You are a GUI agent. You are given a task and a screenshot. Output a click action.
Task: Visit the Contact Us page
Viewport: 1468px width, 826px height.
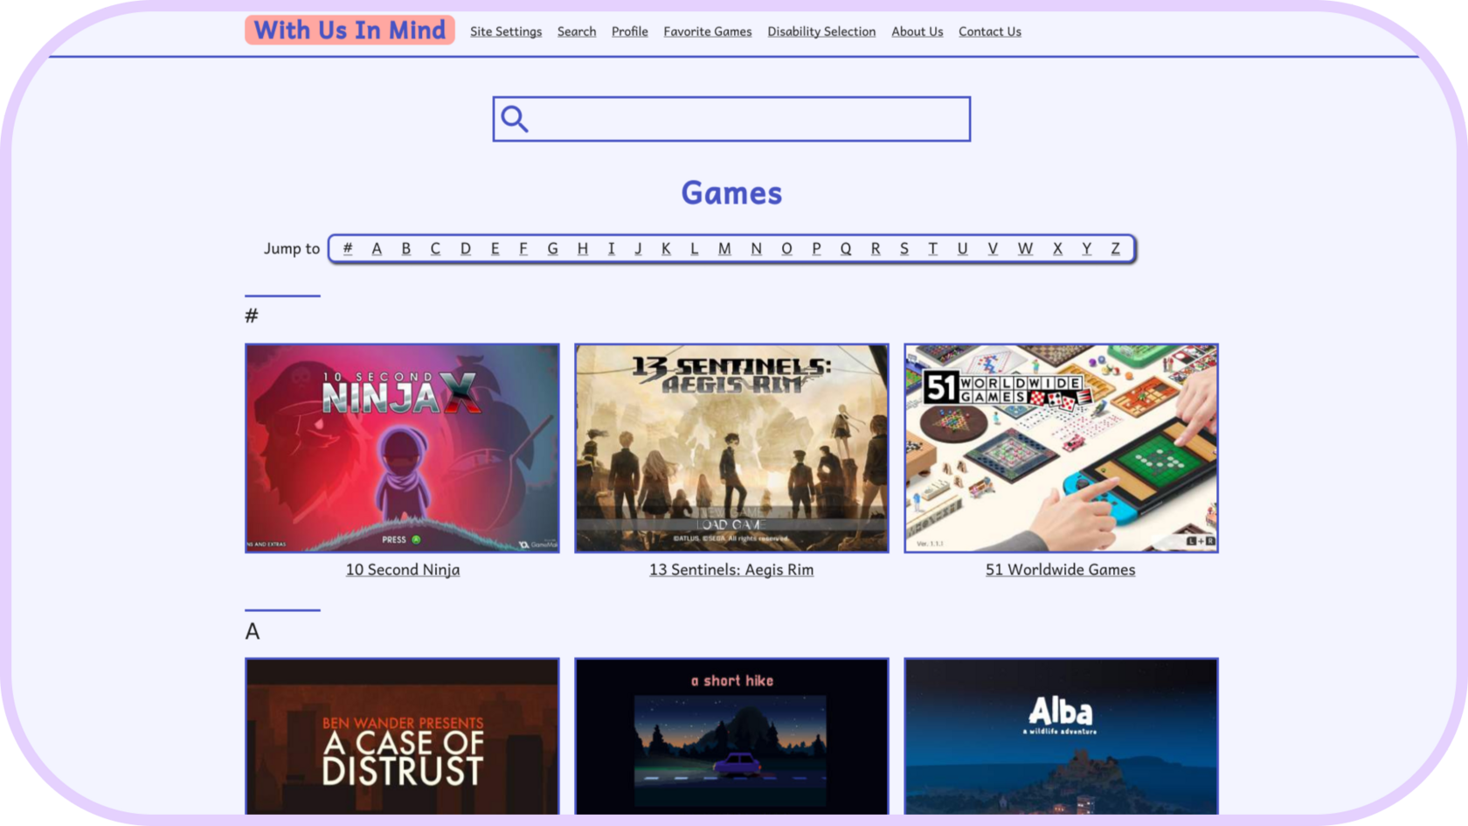coord(990,31)
